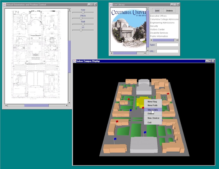Pick Disability Services from the list
The height and width of the screenshot is (169, 219).
tap(159, 33)
